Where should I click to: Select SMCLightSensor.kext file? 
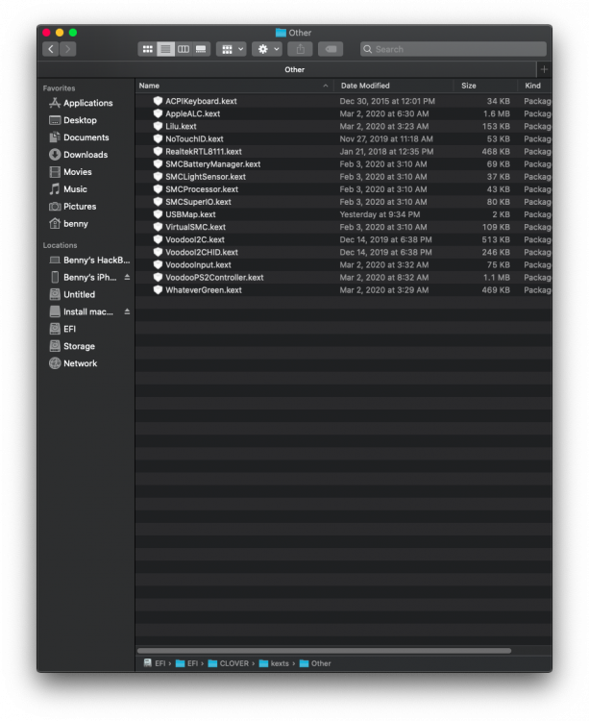pos(343,177)
